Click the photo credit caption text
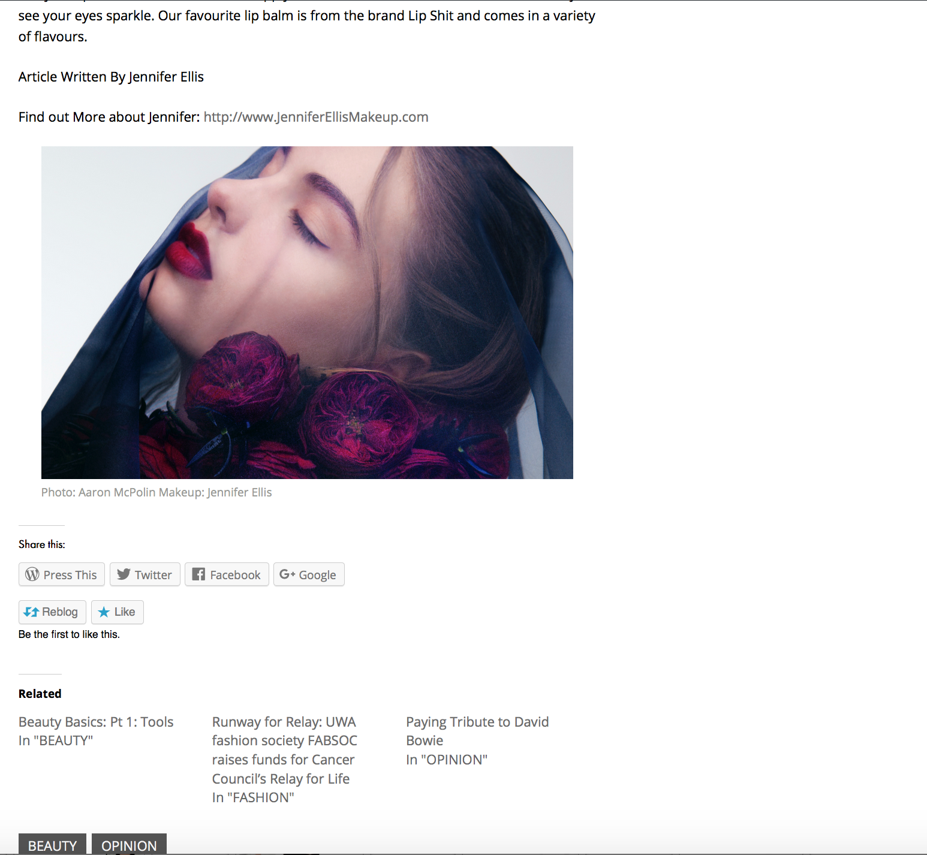927x855 pixels. pyautogui.click(x=156, y=492)
